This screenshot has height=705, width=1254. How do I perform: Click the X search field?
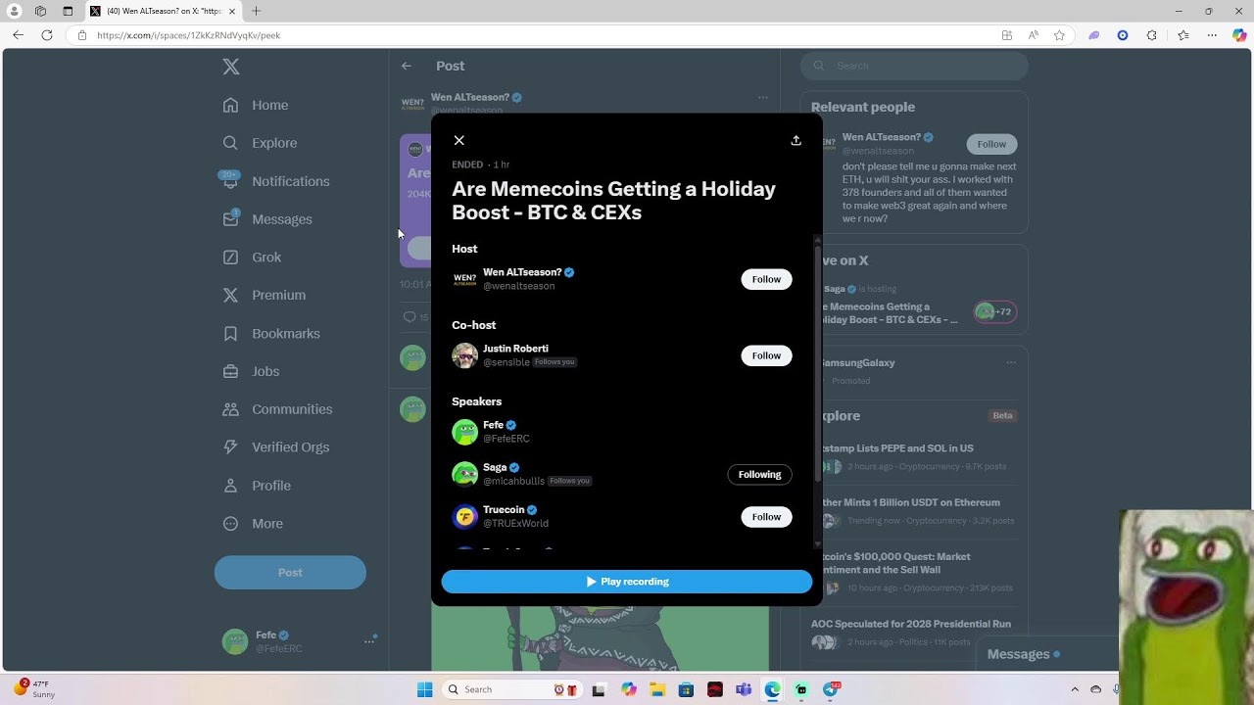(914, 66)
